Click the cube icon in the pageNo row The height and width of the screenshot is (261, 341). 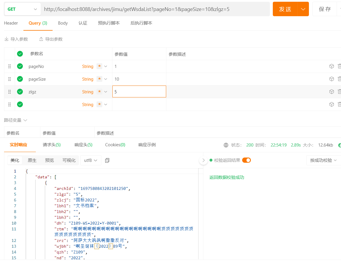[x=331, y=66]
